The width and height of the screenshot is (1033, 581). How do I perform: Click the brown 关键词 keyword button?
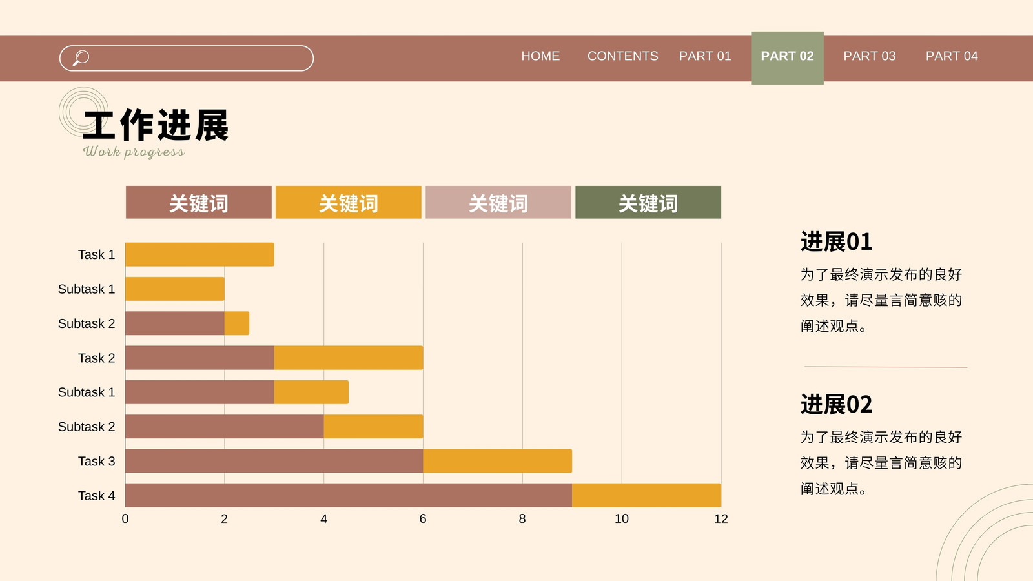[x=199, y=203]
